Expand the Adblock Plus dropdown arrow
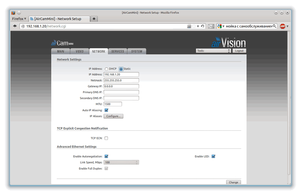 287,26
